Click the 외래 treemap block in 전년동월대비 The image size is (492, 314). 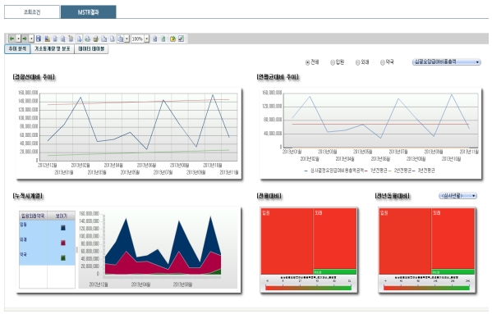pos(453,239)
